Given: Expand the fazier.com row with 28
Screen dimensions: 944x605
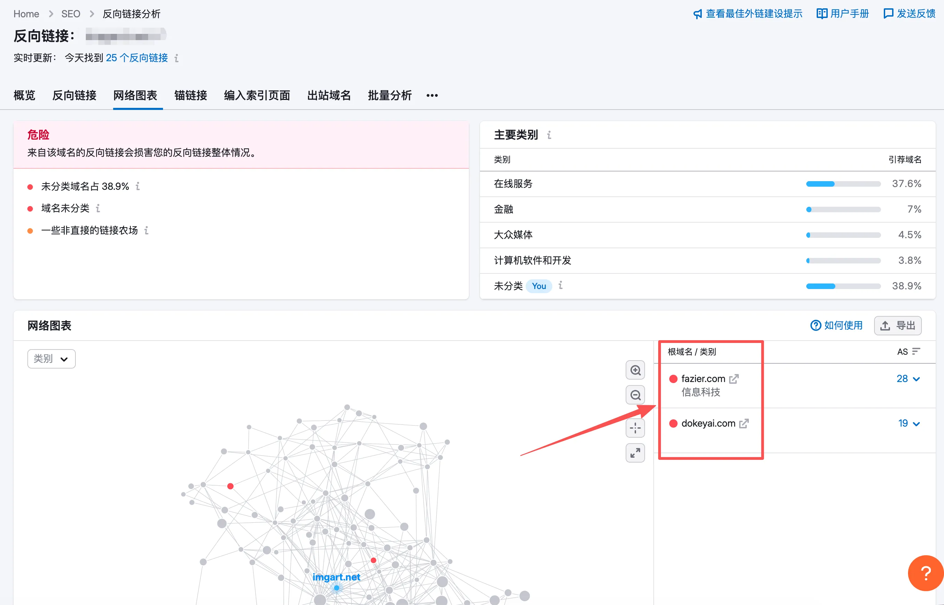Looking at the screenshot, I should 916,379.
